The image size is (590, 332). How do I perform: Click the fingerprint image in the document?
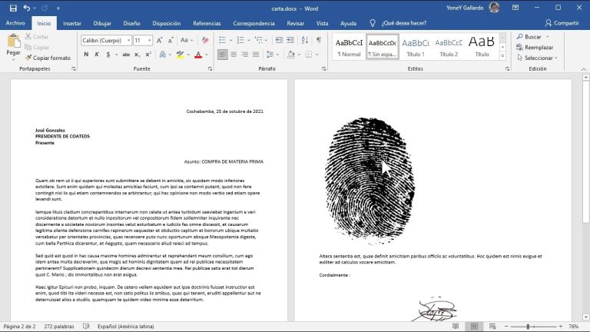(x=370, y=180)
